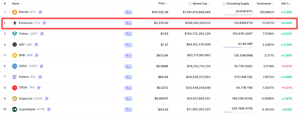
Task: Click the TRON logo icon
Action: [15, 88]
